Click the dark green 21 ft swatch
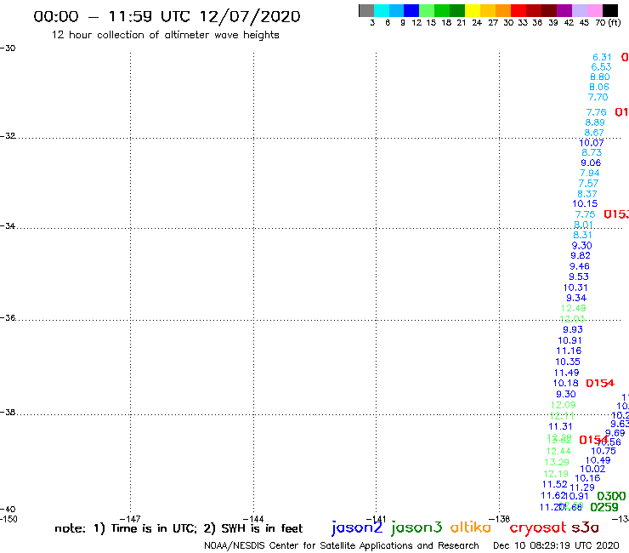Screen dimensions: 629x553 tap(457, 10)
